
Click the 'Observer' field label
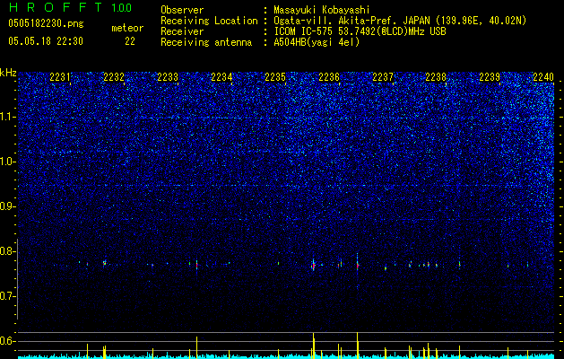(x=182, y=10)
